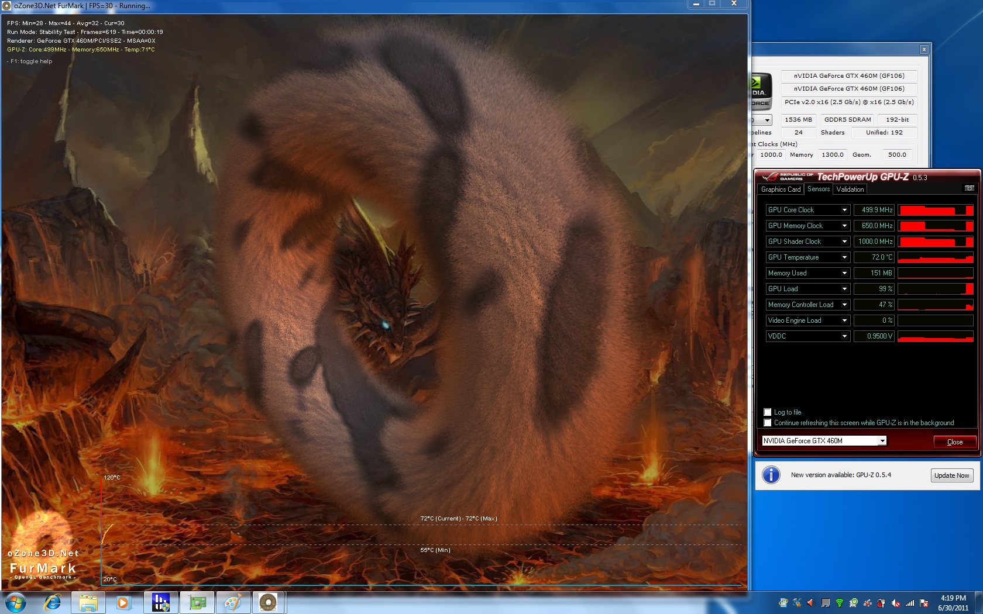This screenshot has height=614, width=983.
Task: Click the blue info icon in update notice
Action: pos(771,475)
